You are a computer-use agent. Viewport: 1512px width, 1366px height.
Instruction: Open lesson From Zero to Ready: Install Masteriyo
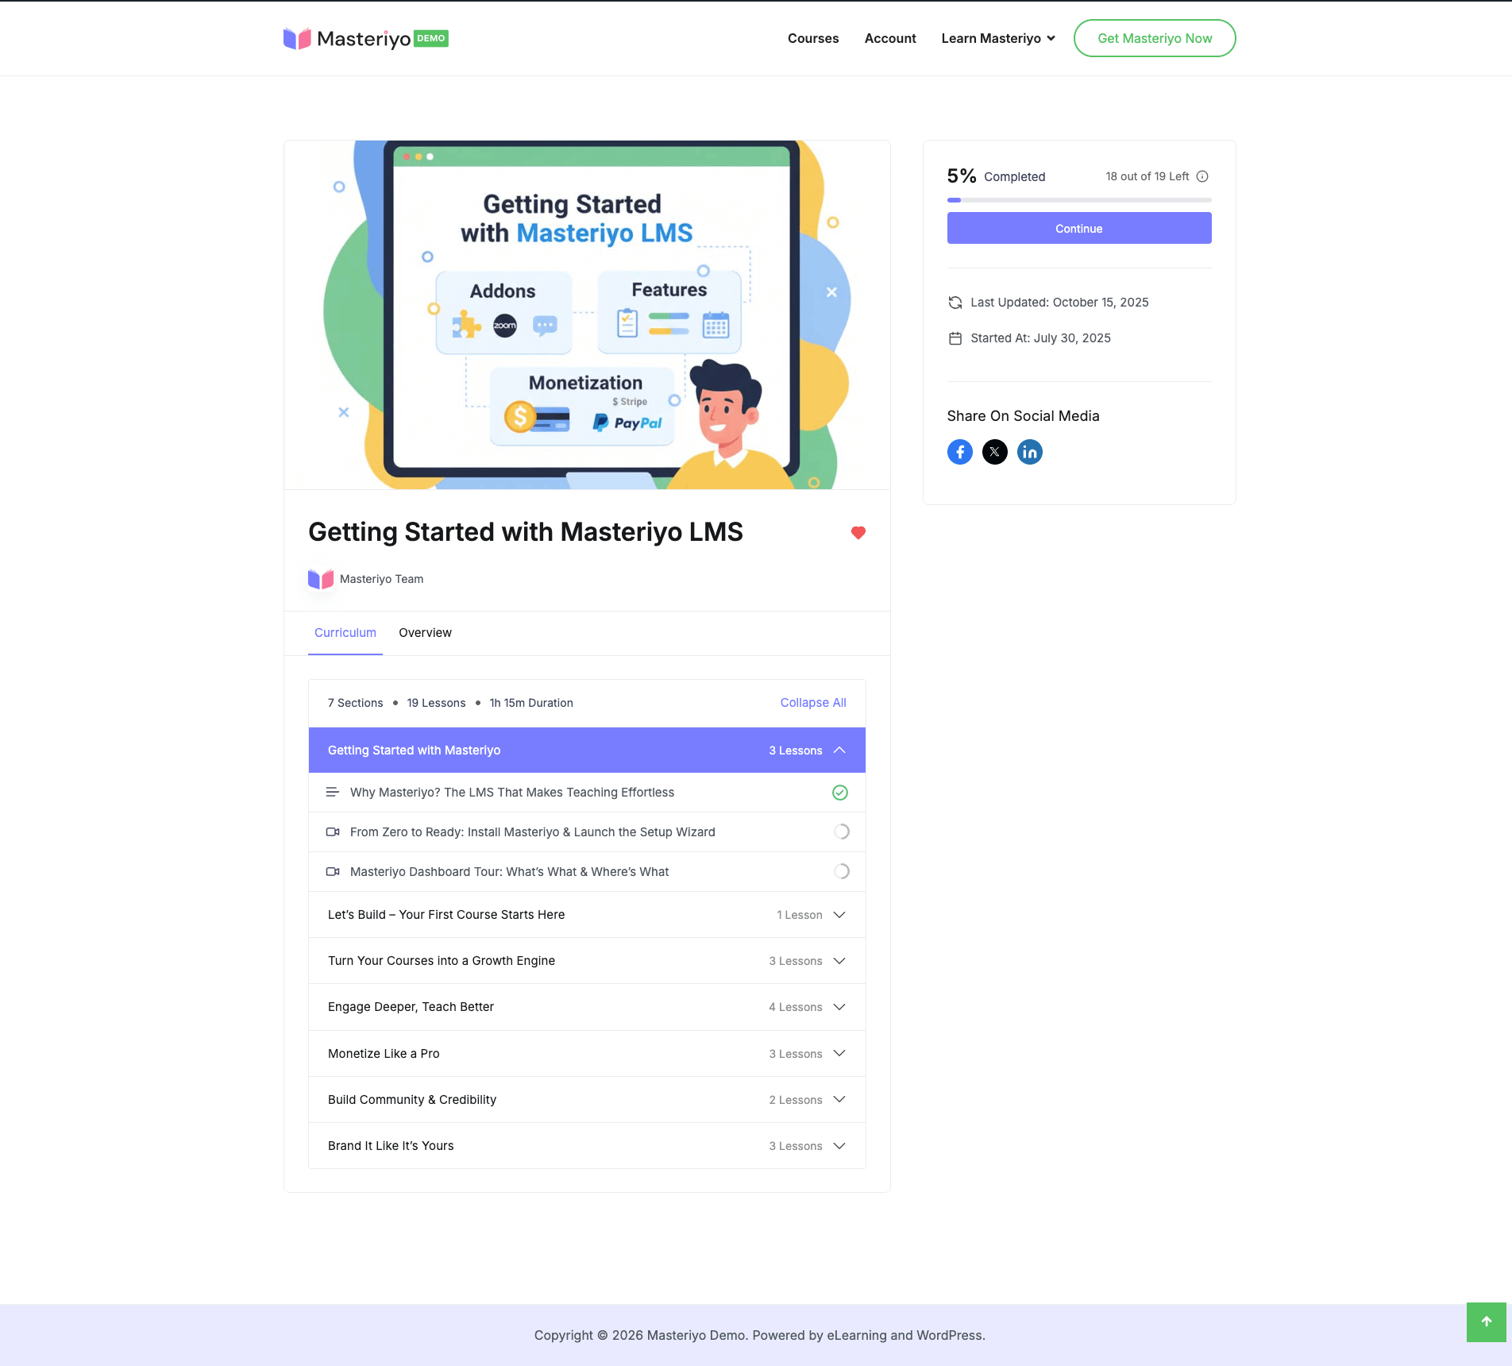click(x=533, y=832)
